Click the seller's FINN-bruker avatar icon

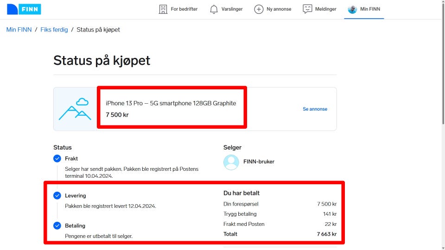coord(231,162)
